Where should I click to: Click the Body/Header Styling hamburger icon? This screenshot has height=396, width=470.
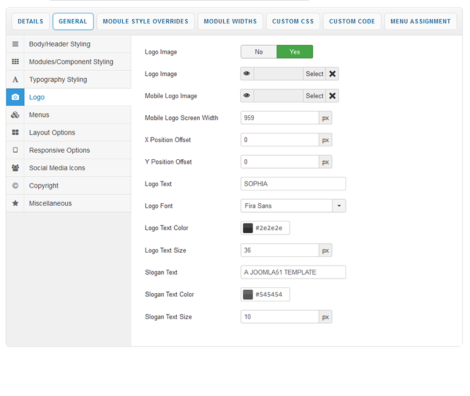tap(15, 44)
